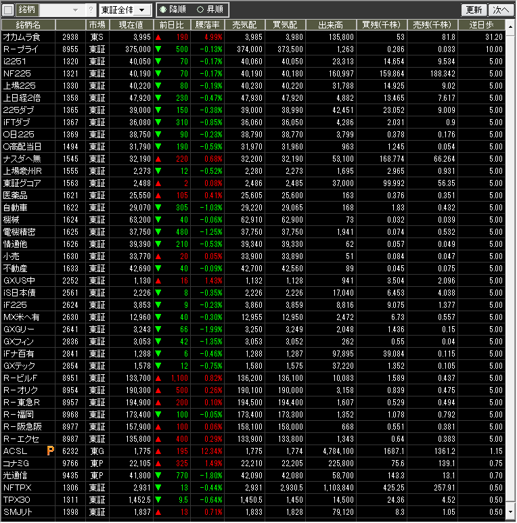Sort by 前日比 column header
517x523 pixels.
click(172, 25)
